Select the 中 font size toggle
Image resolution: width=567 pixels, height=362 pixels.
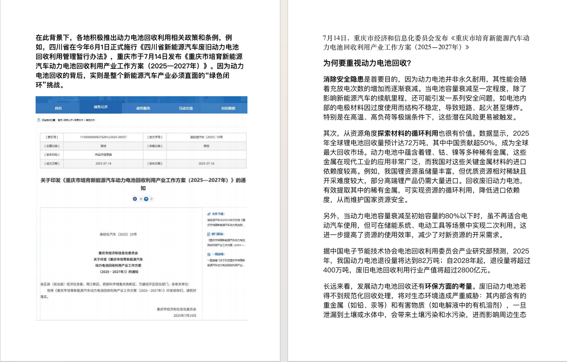click(x=146, y=199)
